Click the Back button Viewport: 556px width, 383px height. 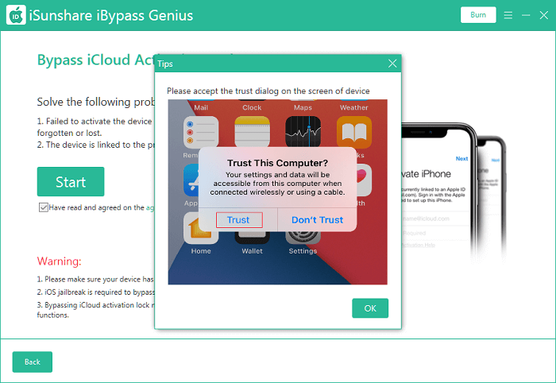click(33, 362)
